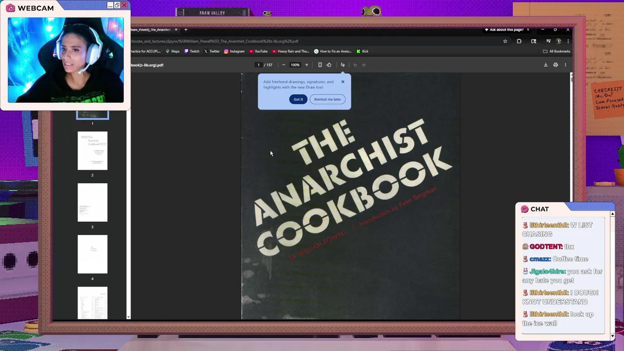Click the GODTENT chat message

point(548,247)
